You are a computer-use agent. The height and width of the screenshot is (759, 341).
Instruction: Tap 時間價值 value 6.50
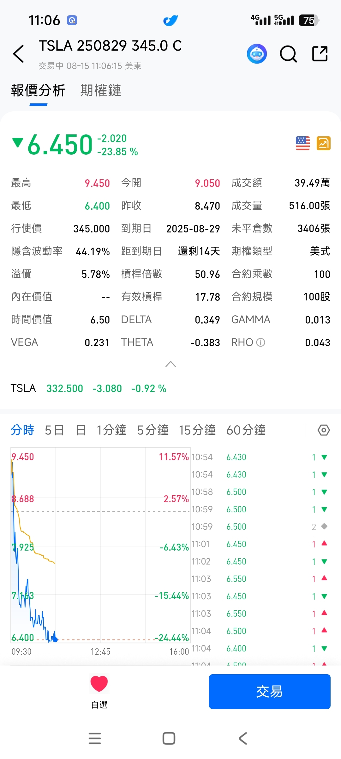pos(100,320)
